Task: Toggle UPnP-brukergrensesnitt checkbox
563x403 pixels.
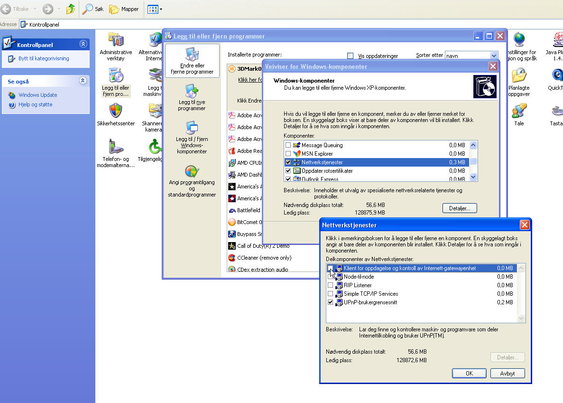Action: [x=330, y=302]
